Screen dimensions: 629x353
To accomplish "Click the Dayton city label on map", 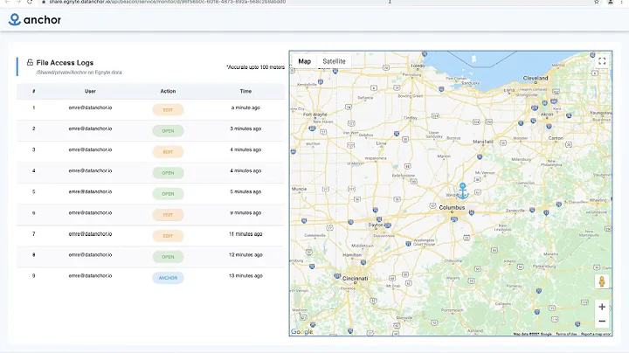I will (x=376, y=225).
